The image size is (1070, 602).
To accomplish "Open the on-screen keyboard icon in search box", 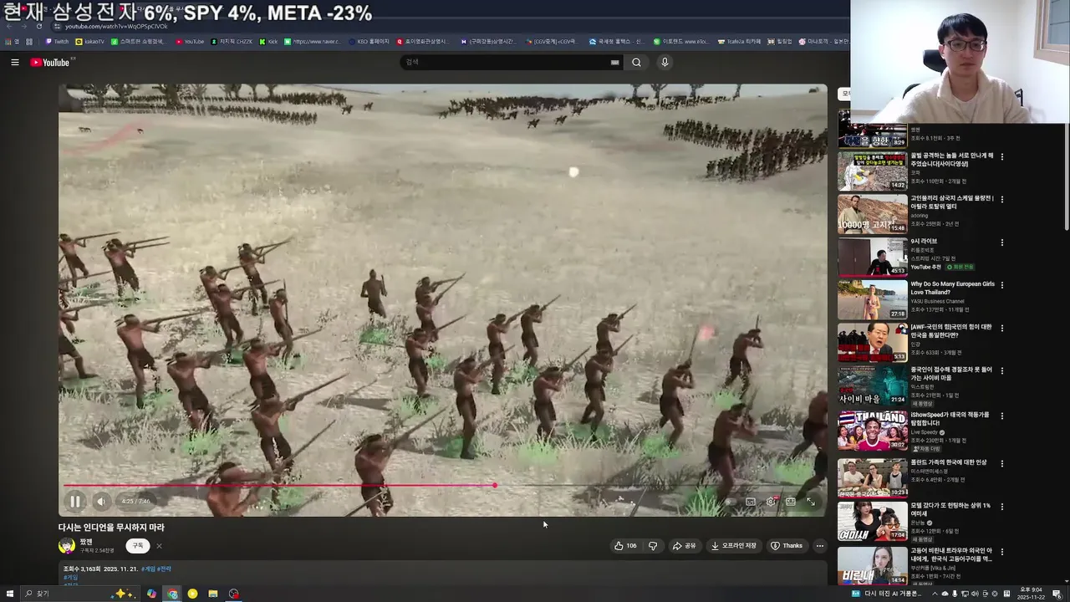I will (x=615, y=62).
